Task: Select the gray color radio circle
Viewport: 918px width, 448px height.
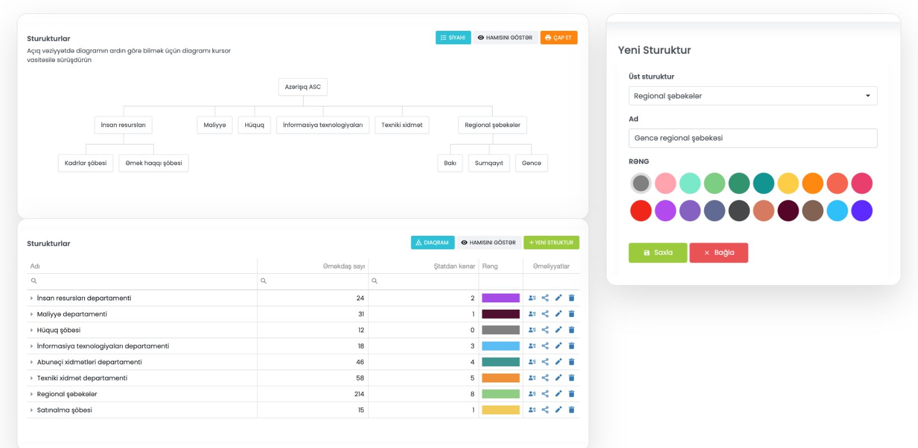Action: tap(641, 183)
